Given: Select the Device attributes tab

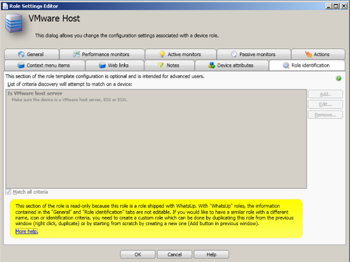Looking at the screenshot, I should coord(232,65).
